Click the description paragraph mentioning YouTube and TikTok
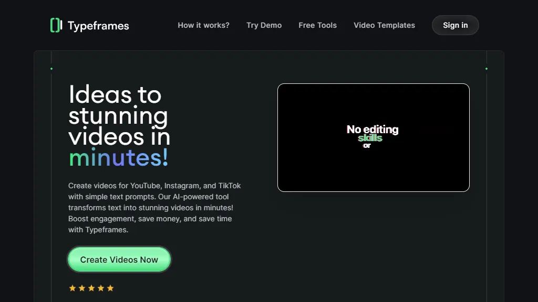The image size is (538, 302). pyautogui.click(x=154, y=208)
